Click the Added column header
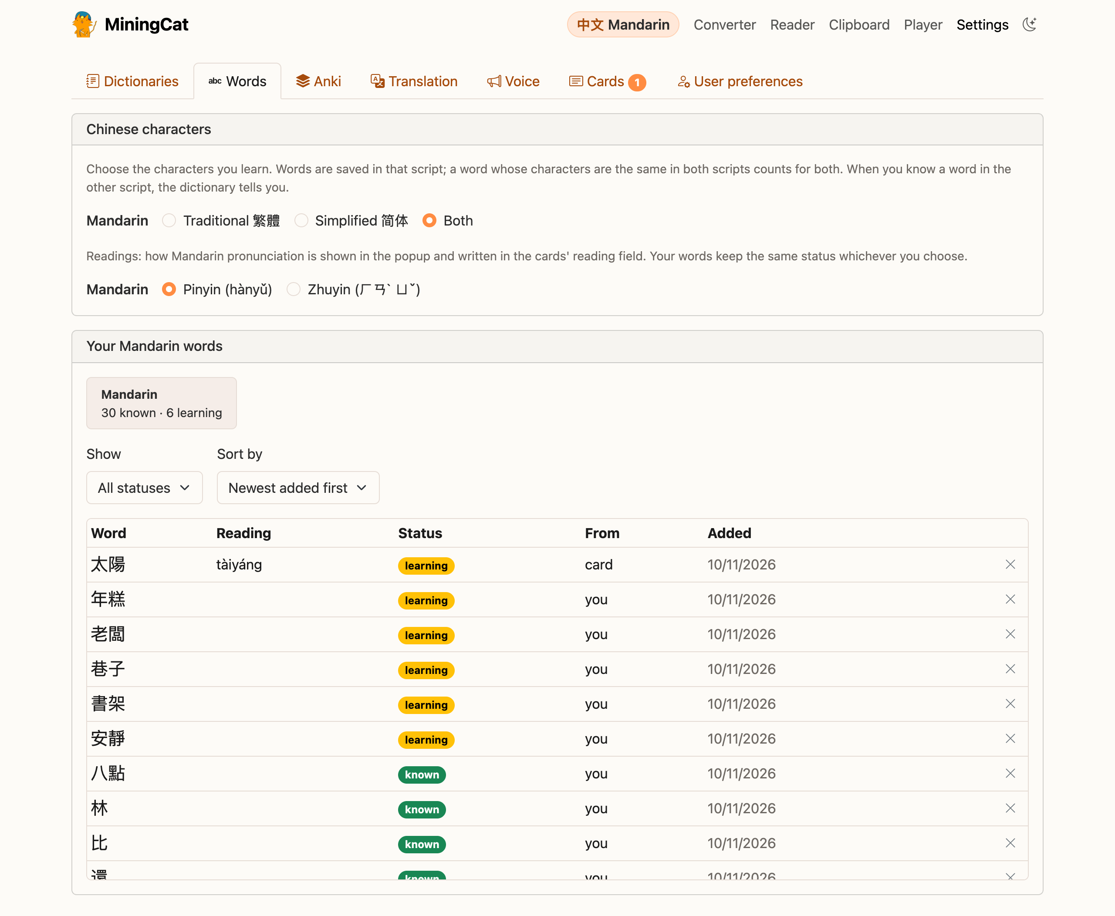The height and width of the screenshot is (916, 1115). coord(729,533)
